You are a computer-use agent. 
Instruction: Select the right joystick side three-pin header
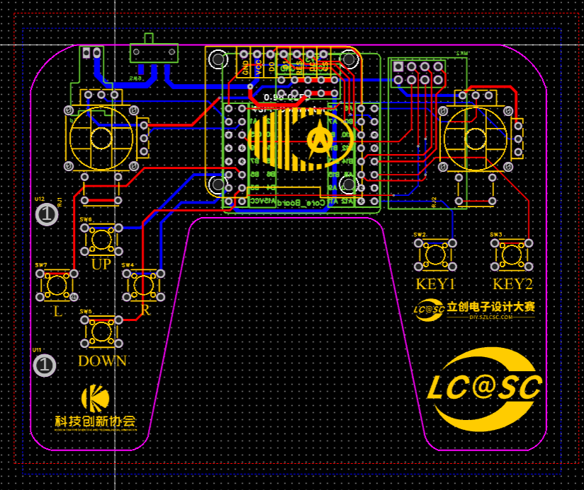(518, 139)
